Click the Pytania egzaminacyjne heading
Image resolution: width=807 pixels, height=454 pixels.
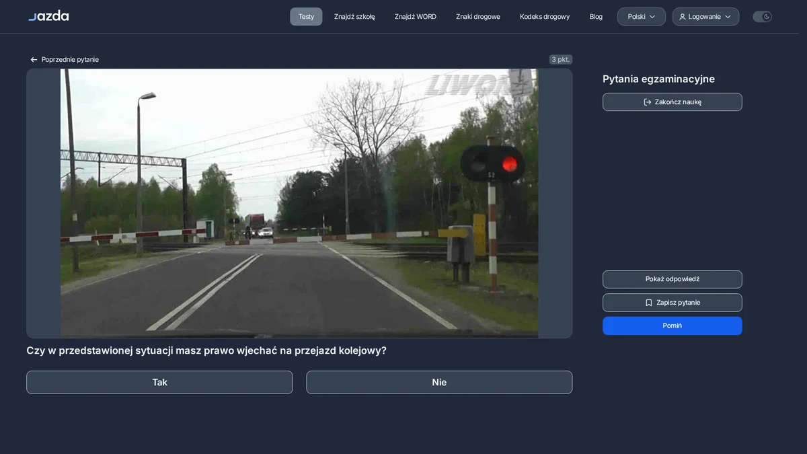coord(658,79)
